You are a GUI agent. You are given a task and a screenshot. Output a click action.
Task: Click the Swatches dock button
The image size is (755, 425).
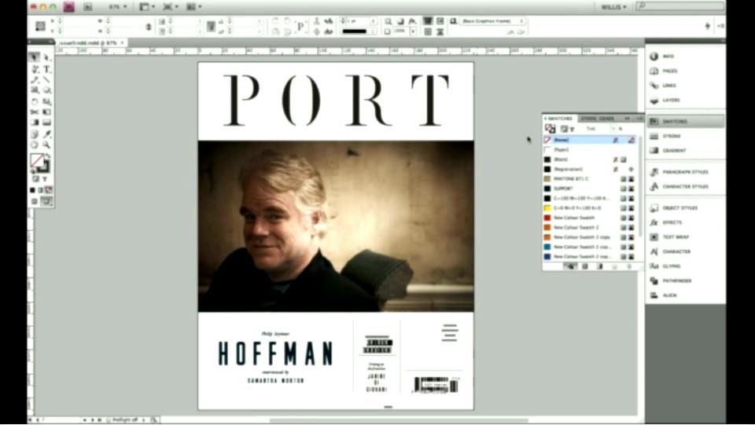tap(685, 122)
